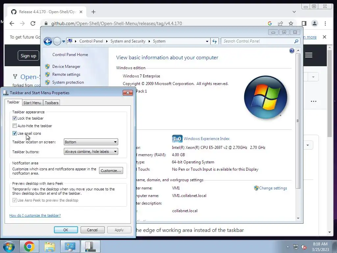Open Control Panel Home link
The image size is (337, 253).
pyautogui.click(x=70, y=55)
